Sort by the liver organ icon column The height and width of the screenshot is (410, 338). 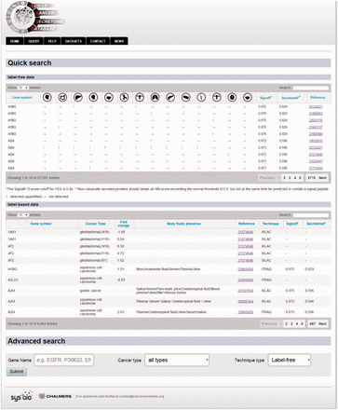pos(78,98)
